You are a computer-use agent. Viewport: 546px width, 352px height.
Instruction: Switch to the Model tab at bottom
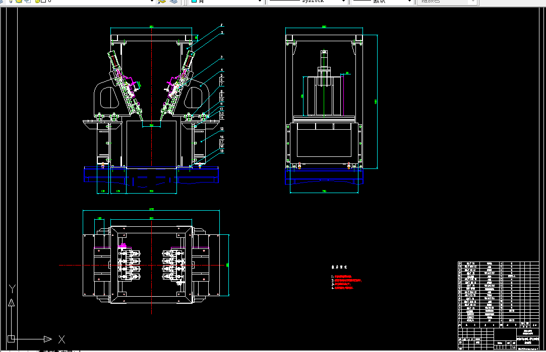pos(49,350)
